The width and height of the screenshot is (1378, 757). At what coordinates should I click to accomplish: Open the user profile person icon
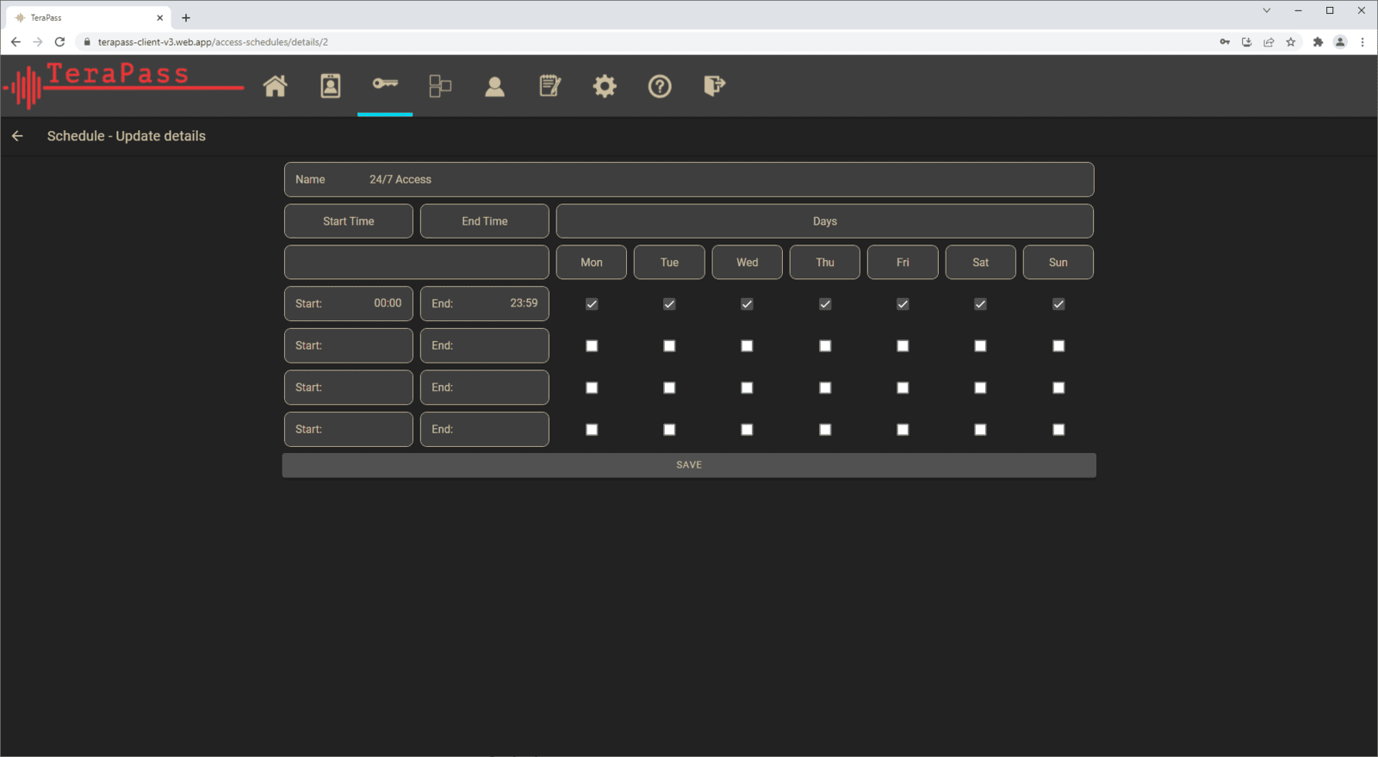(494, 86)
